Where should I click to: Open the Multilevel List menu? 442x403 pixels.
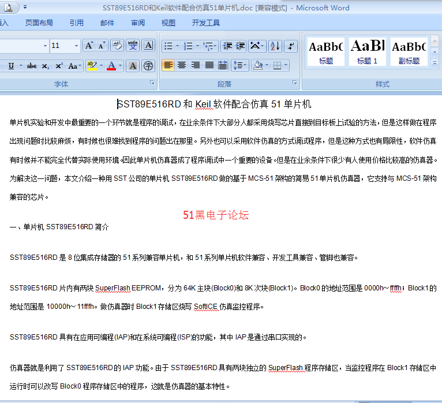pos(209,46)
